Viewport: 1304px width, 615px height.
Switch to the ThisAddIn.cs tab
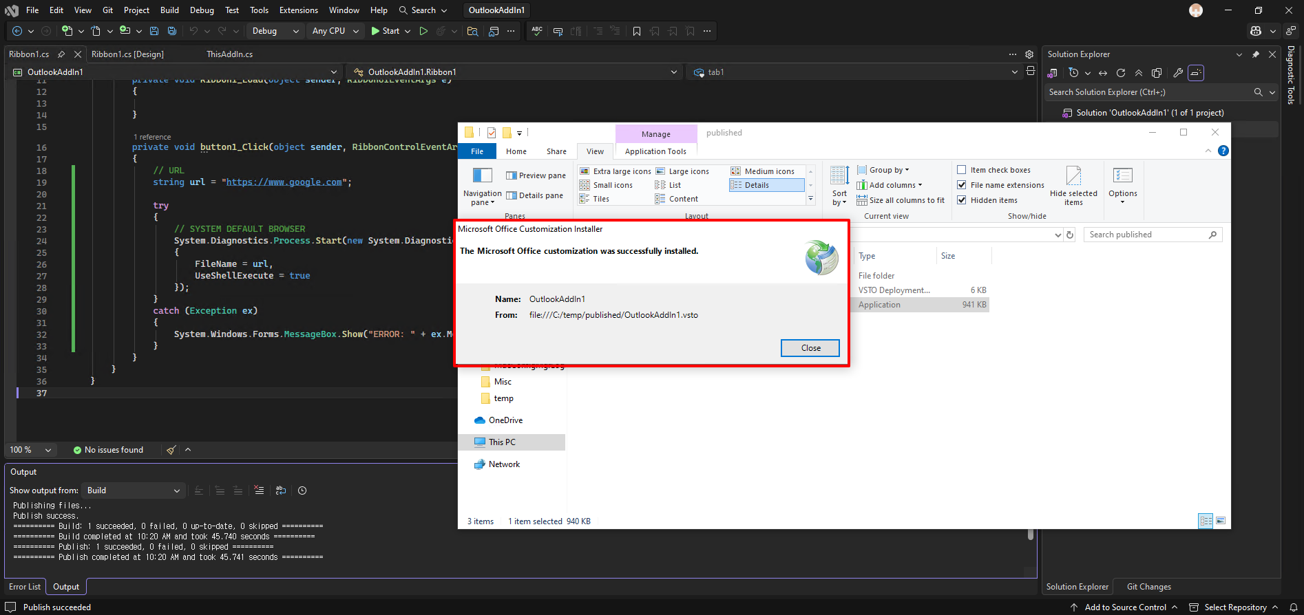click(229, 54)
